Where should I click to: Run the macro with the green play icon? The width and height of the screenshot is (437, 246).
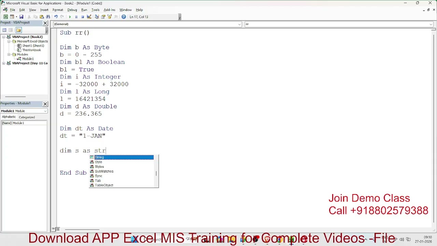pos(70,17)
